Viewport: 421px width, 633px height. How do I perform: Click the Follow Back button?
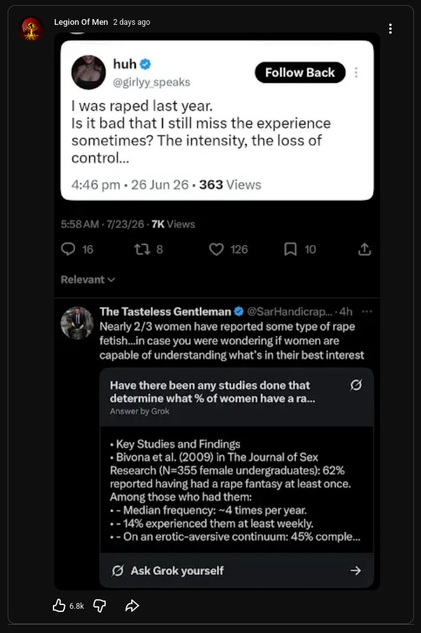(300, 73)
